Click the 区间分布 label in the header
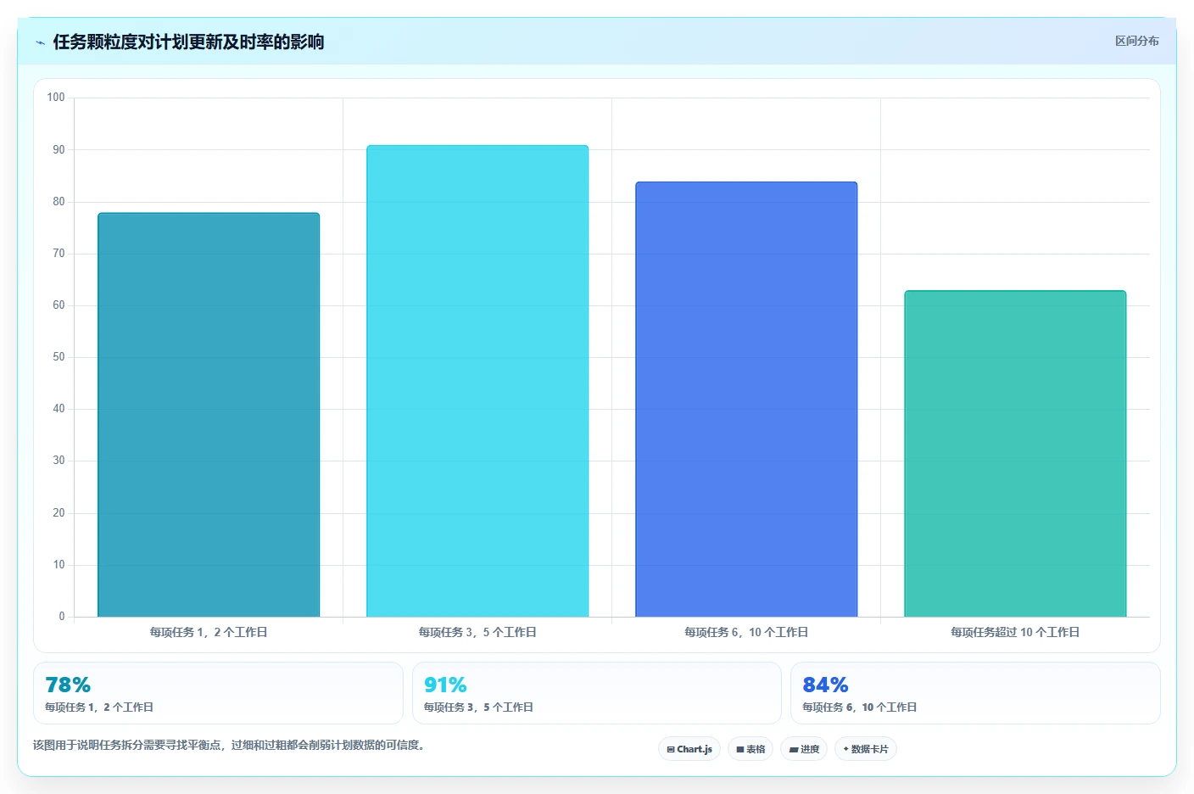The height and width of the screenshot is (794, 1194). pyautogui.click(x=1136, y=41)
